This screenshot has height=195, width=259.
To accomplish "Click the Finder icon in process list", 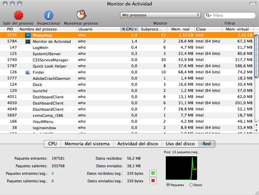I will [28, 72].
